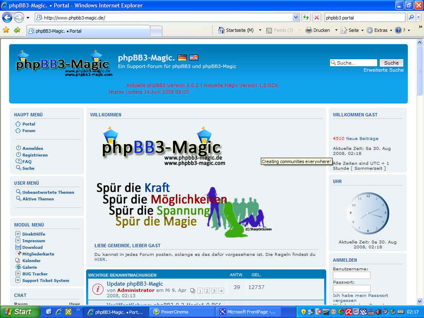Open the recent pages dropdown arrow
Viewport: 424px width, 318px height.
[28, 18]
